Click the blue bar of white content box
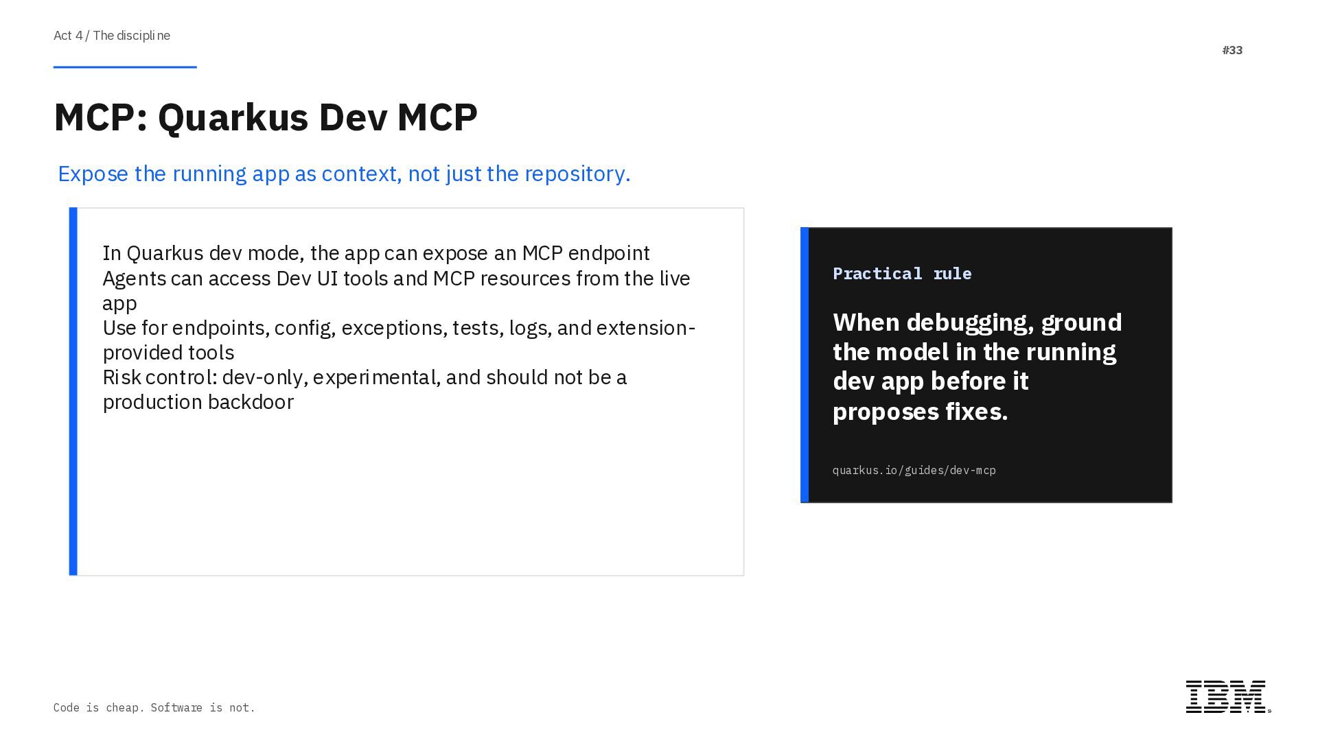 point(73,391)
